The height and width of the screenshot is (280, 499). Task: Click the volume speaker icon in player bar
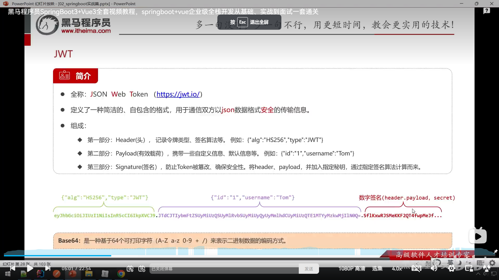(x=434, y=269)
